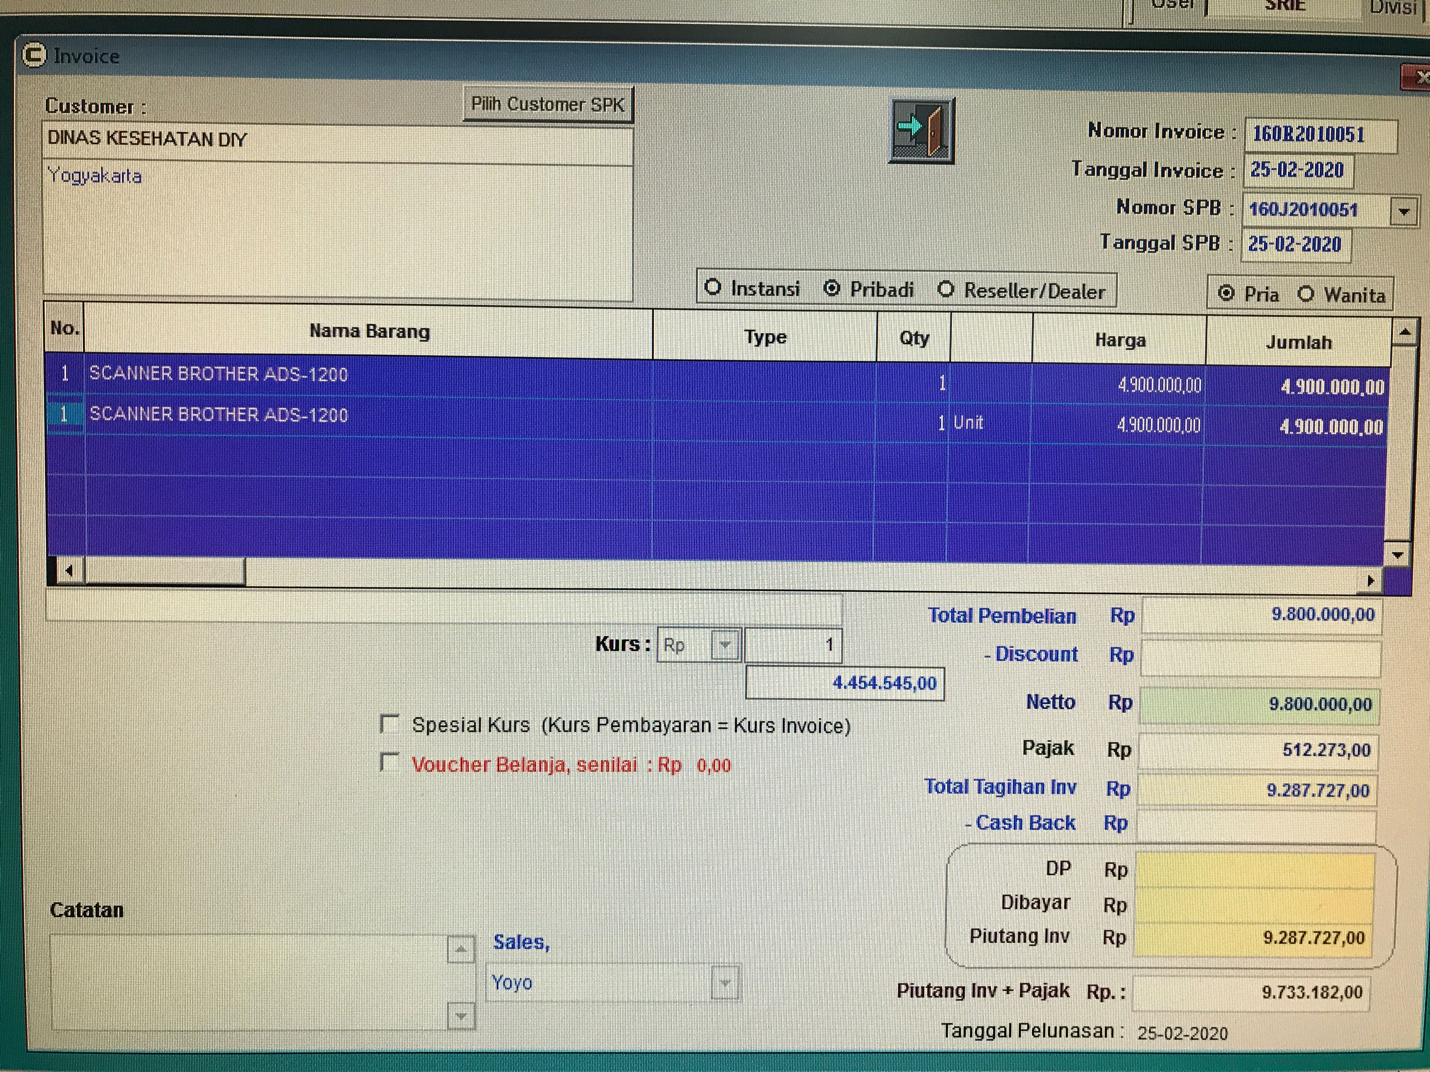1430x1072 pixels.
Task: Open Nomor SPB dropdown list
Action: coord(1402,211)
